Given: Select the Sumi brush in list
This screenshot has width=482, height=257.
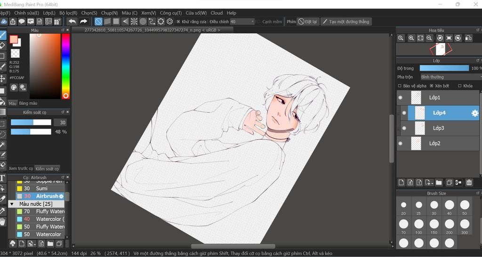Looking at the screenshot, I should (41, 188).
